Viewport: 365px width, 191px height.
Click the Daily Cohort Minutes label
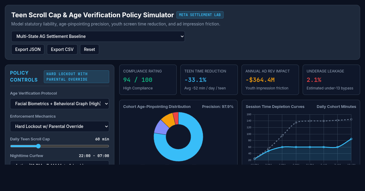[336, 107]
